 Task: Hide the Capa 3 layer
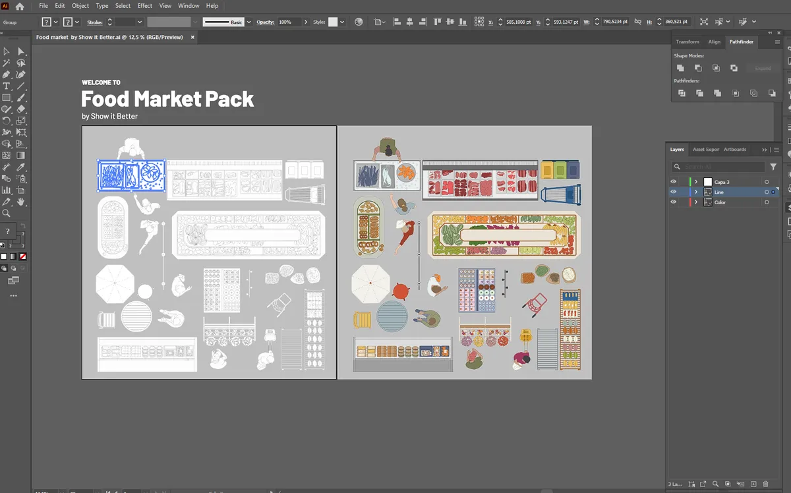[673, 182]
